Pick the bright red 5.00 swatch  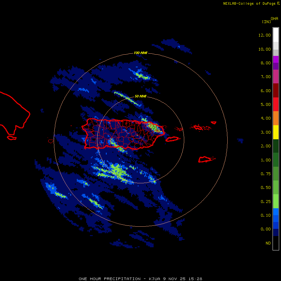tap(276, 104)
